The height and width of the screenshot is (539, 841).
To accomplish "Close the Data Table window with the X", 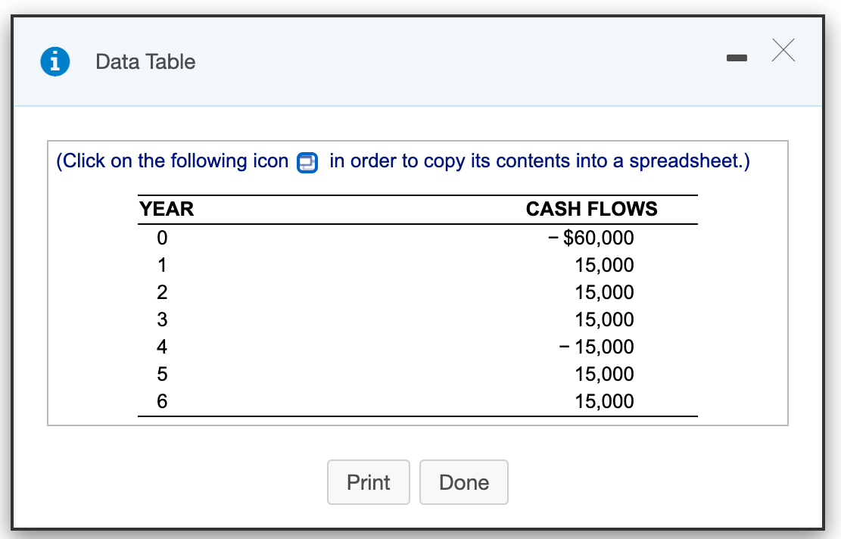I will pyautogui.click(x=783, y=50).
